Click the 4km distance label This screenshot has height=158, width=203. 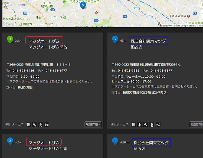[123, 41]
